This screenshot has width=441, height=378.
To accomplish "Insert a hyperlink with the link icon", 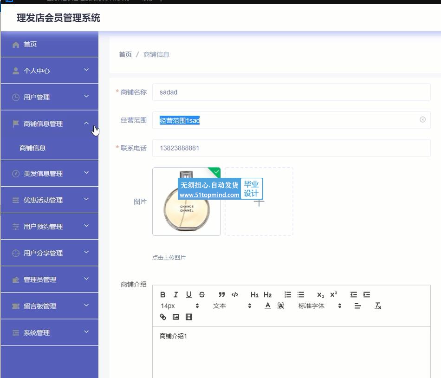I will 163,317.
